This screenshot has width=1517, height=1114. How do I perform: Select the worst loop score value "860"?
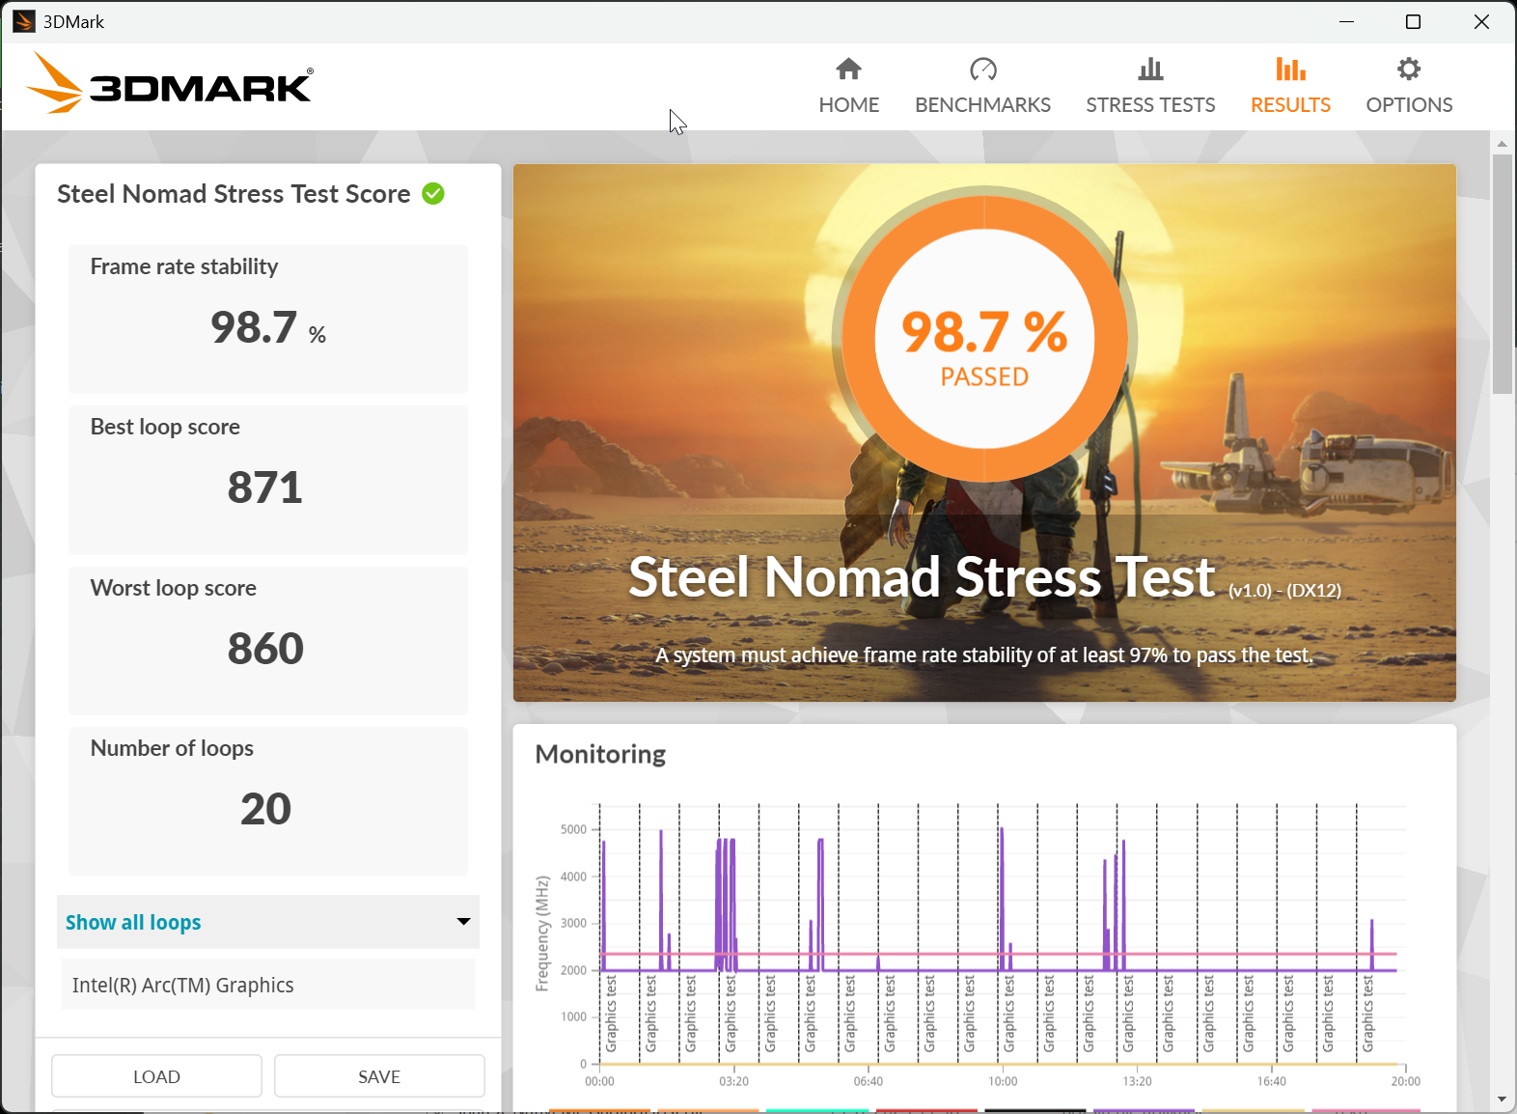coord(265,649)
